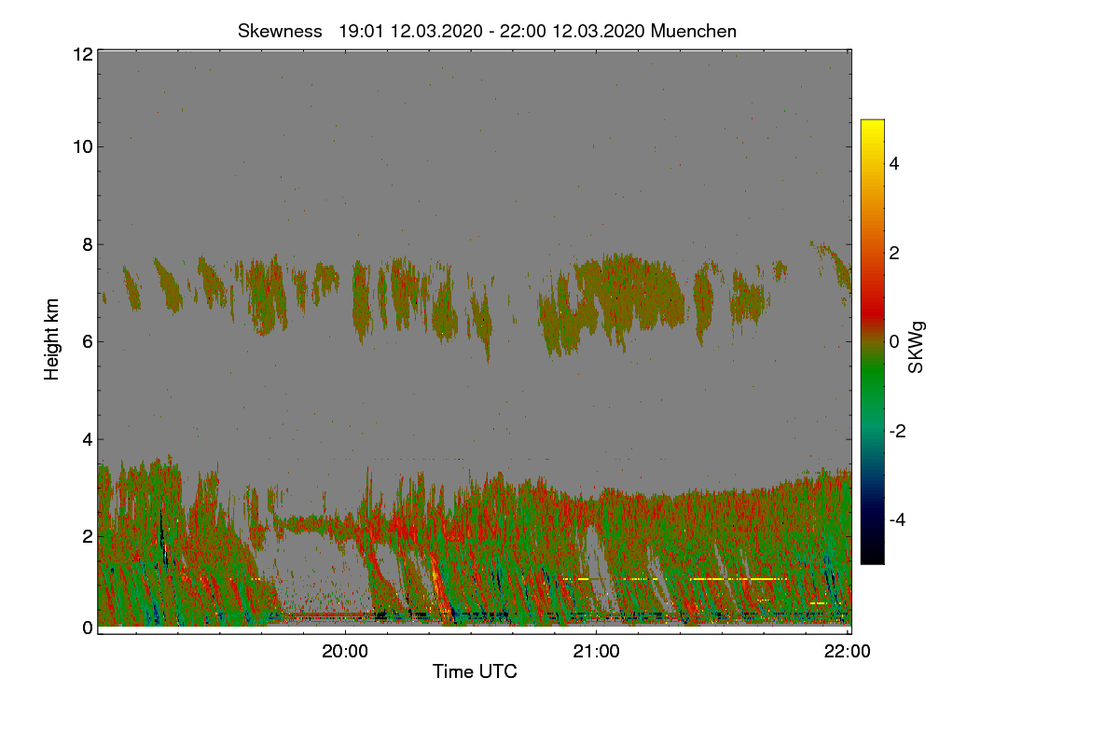1119x746 pixels.
Task: Click the colorbar tick label -4
Action: (x=900, y=519)
